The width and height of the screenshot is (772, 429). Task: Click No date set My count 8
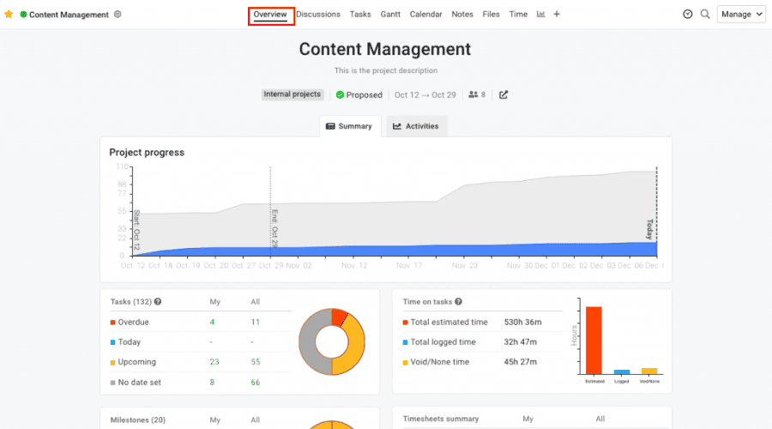coord(212,382)
